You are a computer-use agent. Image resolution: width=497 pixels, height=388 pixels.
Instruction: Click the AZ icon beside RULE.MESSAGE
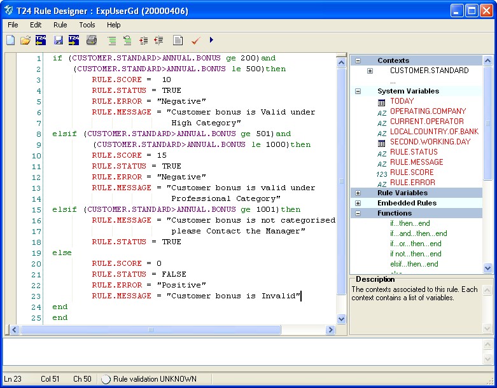382,164
